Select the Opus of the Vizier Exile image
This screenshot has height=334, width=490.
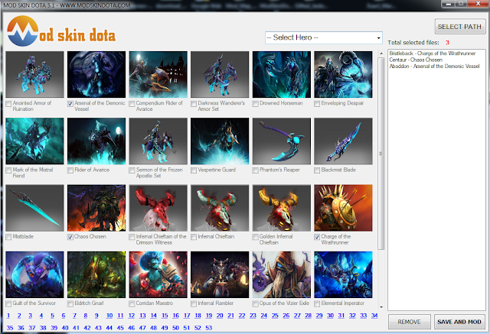(x=282, y=274)
